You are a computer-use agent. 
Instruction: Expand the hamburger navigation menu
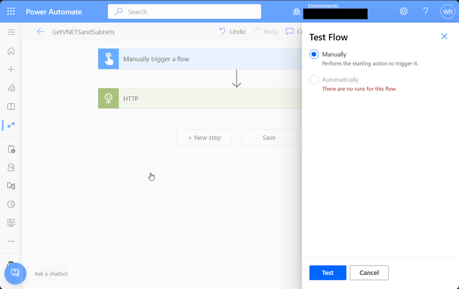11,32
